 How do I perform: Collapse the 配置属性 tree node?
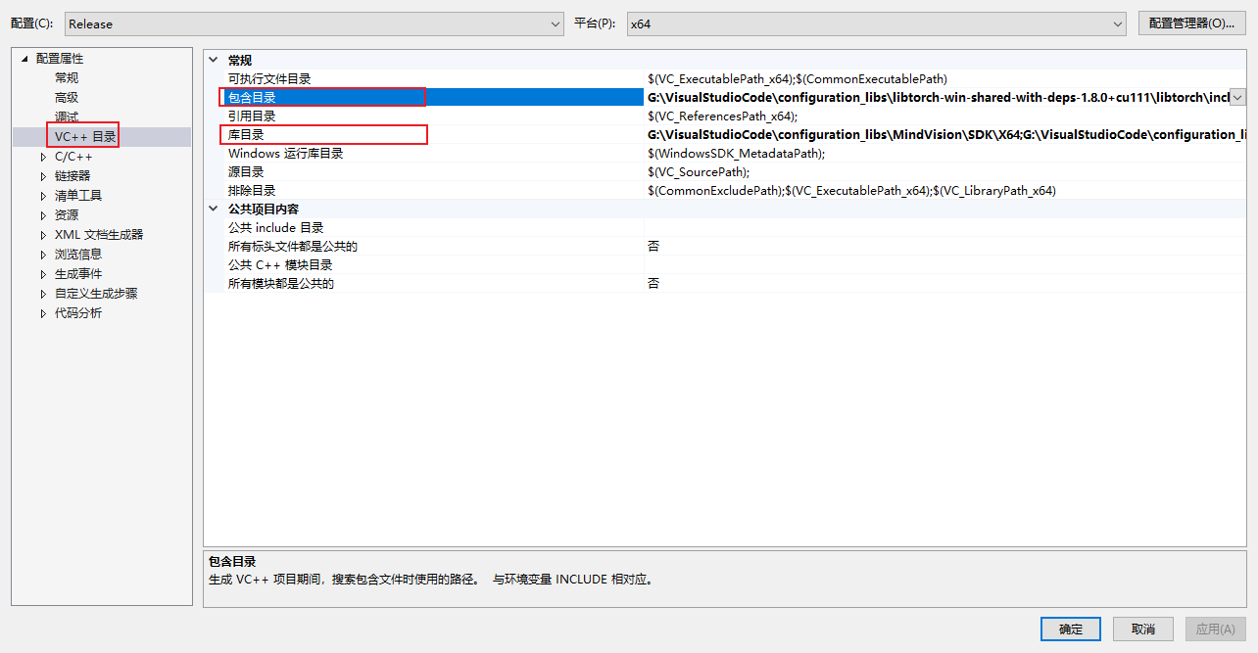click(24, 59)
